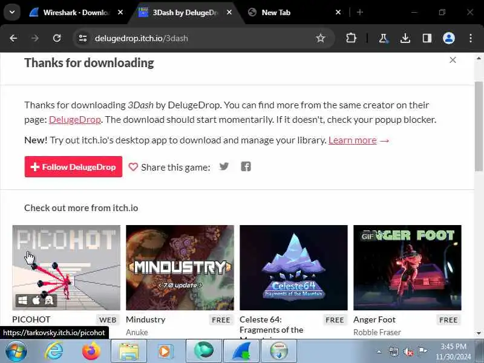Switch to the 3Dash by DelugeDrop tab

(185, 12)
